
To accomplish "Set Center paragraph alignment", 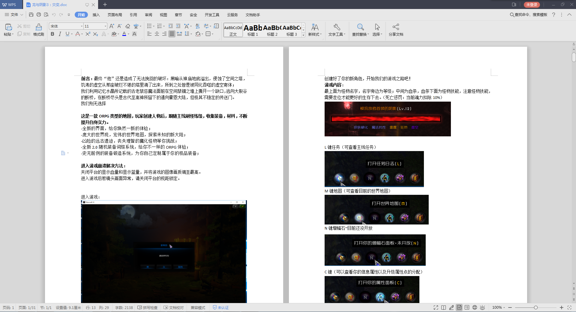I will tap(157, 34).
